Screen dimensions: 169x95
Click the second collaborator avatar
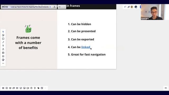(136, 7)
